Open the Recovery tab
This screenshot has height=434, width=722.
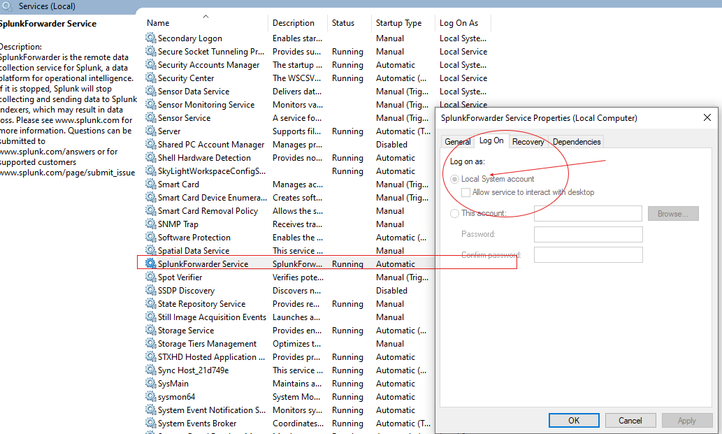pos(528,142)
